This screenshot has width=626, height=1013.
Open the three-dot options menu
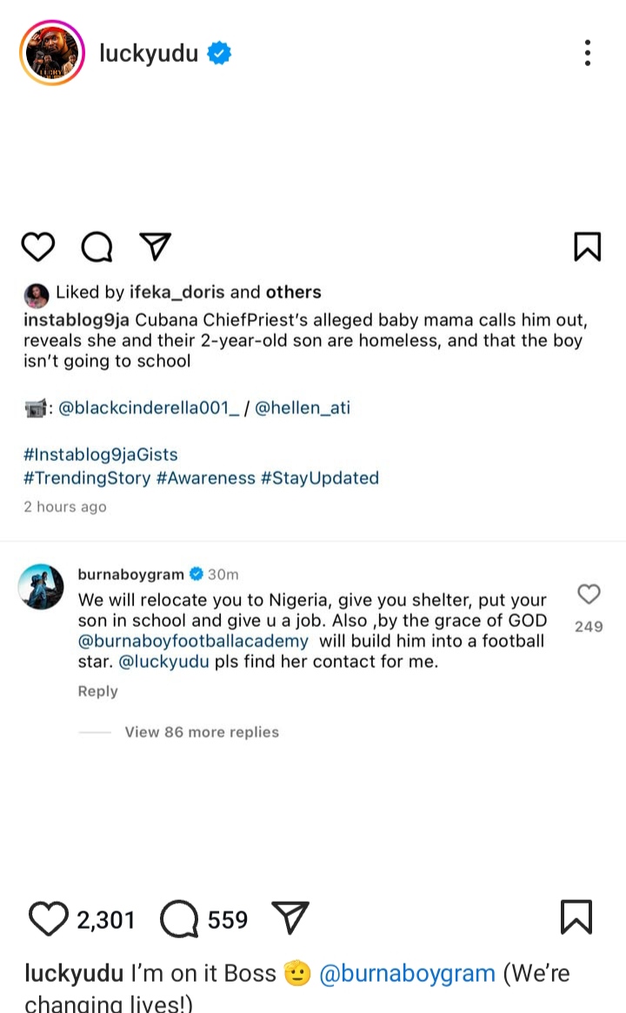coord(587,52)
